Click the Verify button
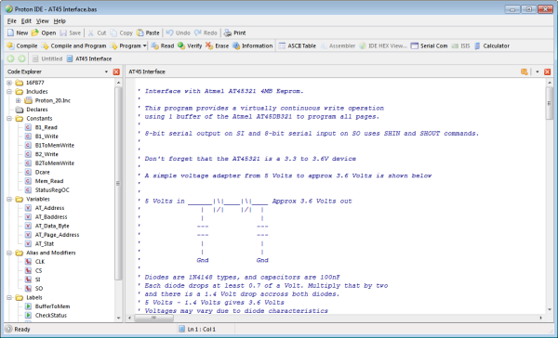The width and height of the screenshot is (558, 338). click(x=190, y=45)
